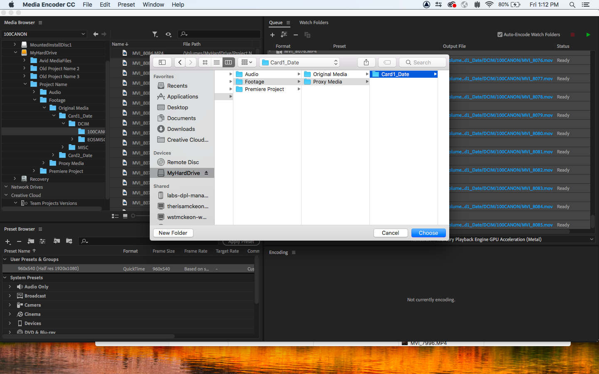Screen dimensions: 599x374
Task: Switch file dialog to icon view
Action: tap(205, 62)
